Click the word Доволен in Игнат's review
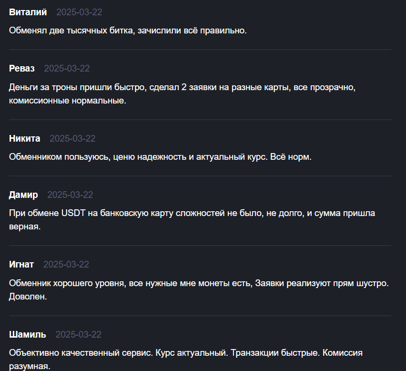The width and height of the screenshot is (406, 371). point(28,297)
